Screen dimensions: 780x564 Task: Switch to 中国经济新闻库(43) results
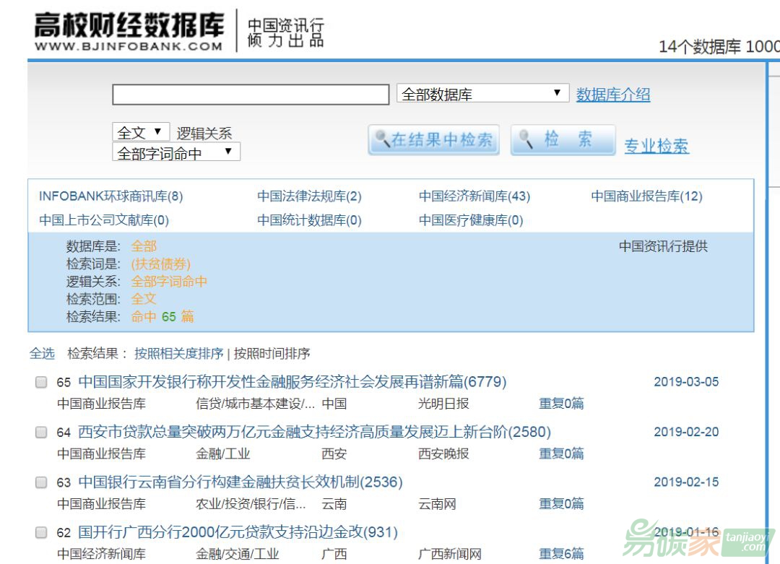coord(474,196)
